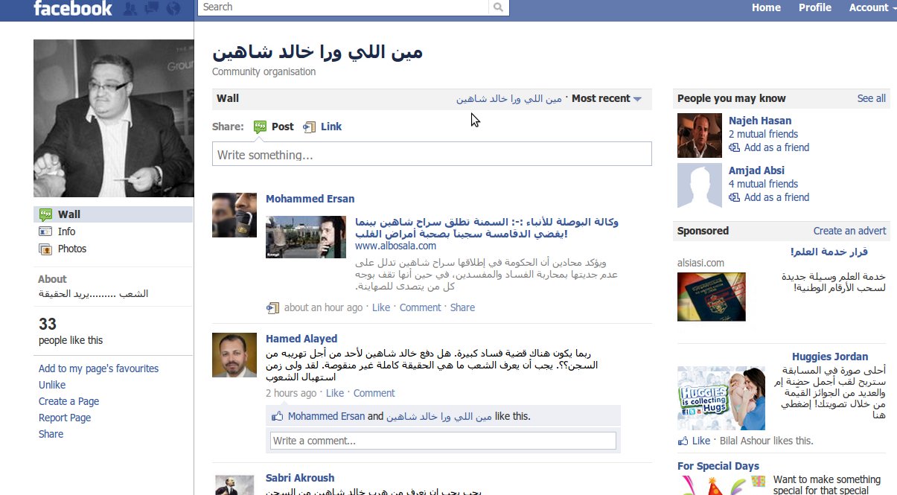Image resolution: width=897 pixels, height=495 pixels.
Task: Click See all people you may know
Action: click(x=871, y=98)
